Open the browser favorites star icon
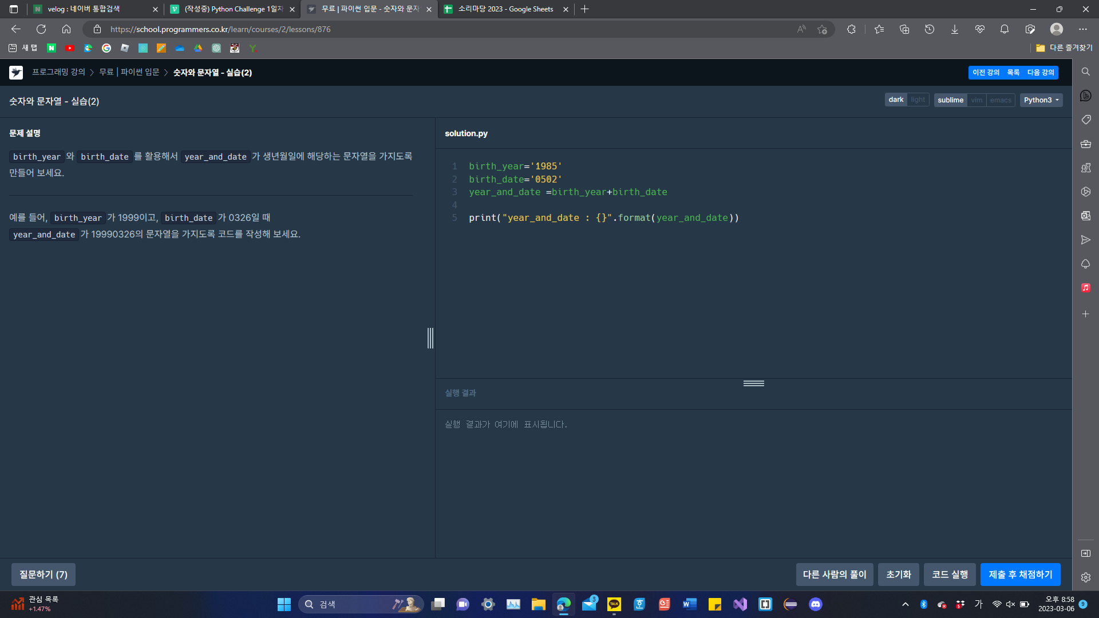The image size is (1099, 618). (x=879, y=29)
